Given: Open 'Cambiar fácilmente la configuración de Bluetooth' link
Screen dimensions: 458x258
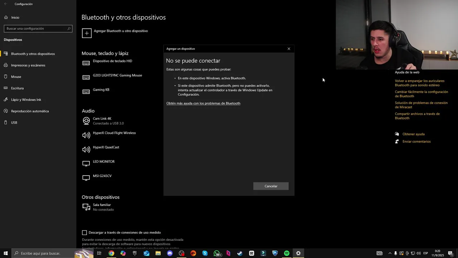Looking at the screenshot, I should [422, 94].
